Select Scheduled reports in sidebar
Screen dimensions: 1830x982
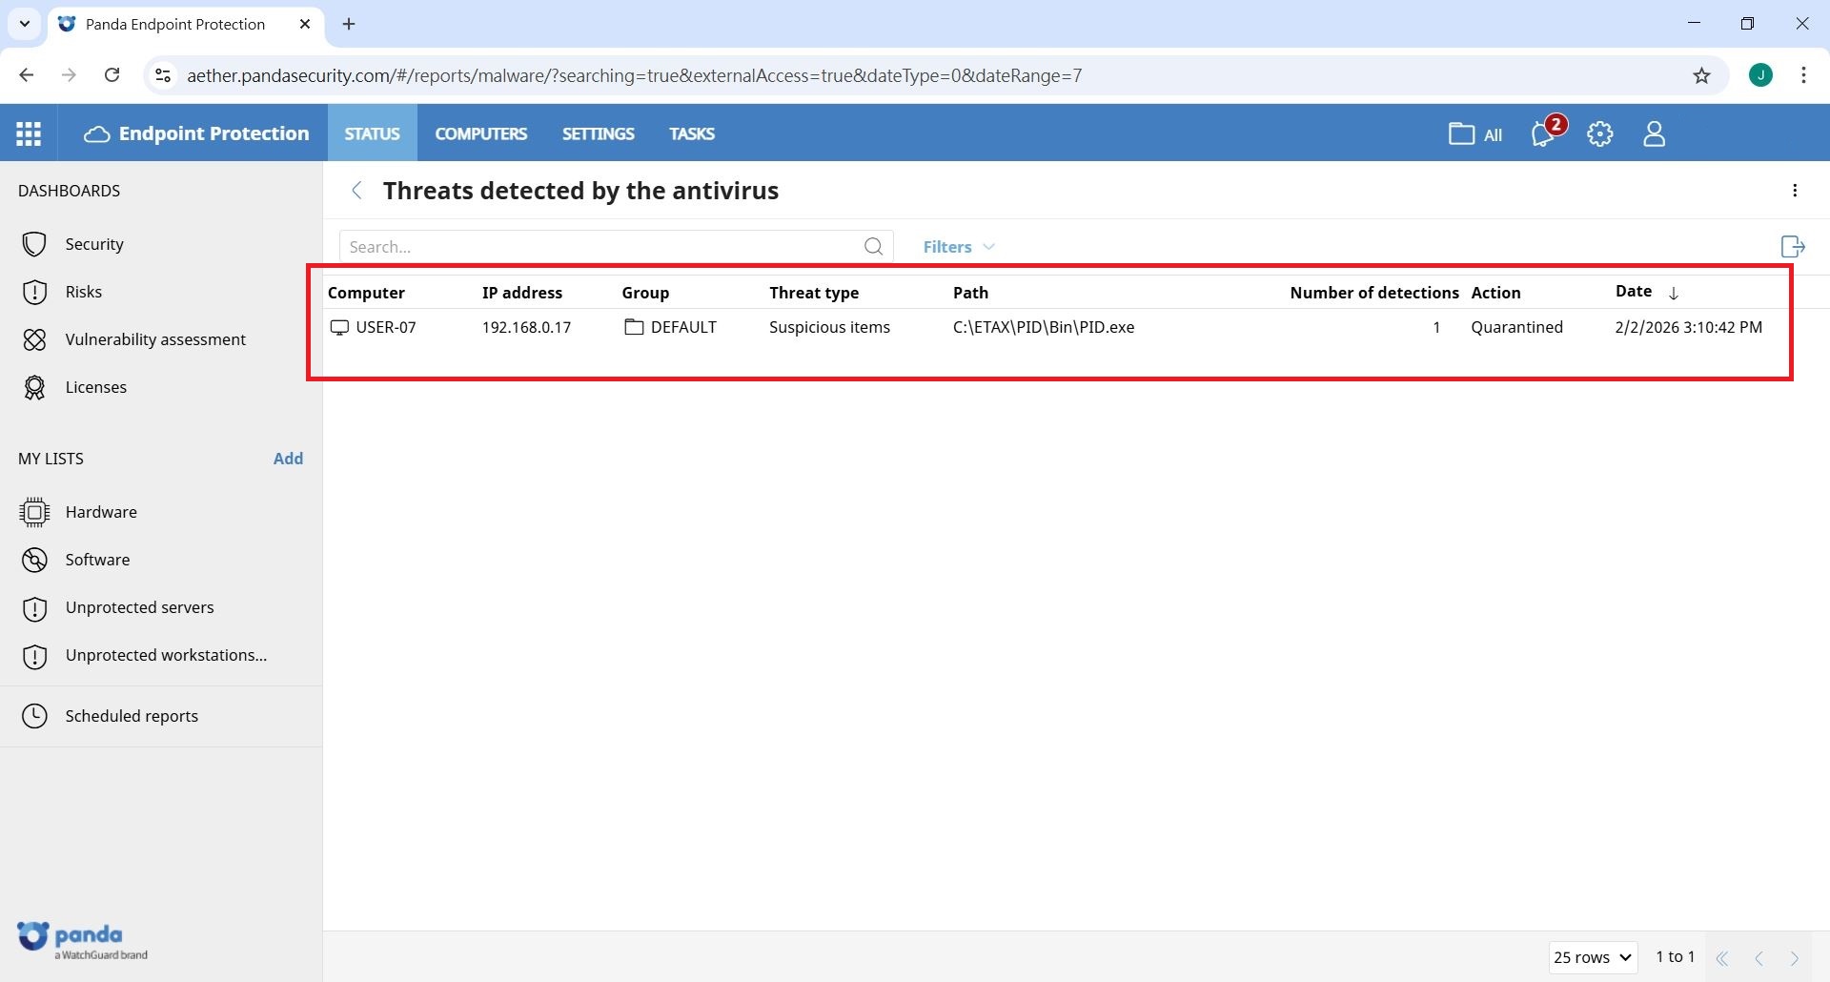tap(132, 716)
